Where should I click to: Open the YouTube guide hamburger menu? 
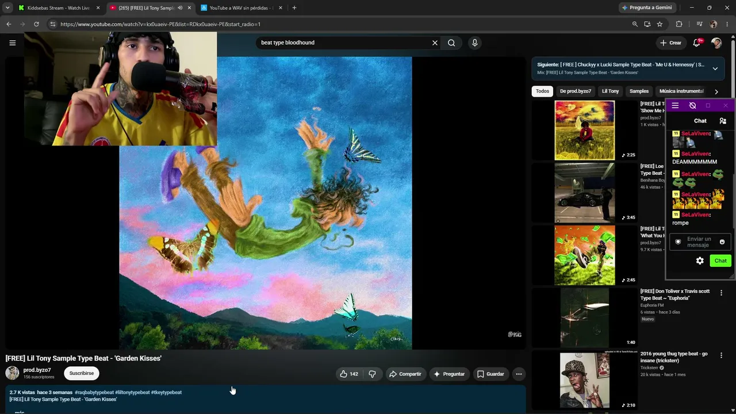[x=12, y=43]
